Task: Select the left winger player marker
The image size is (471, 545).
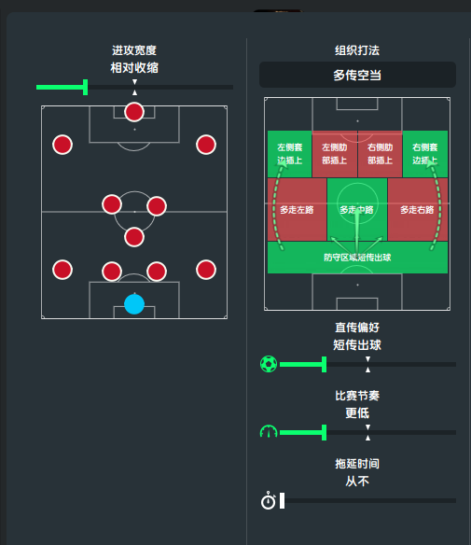Action: 62,145
